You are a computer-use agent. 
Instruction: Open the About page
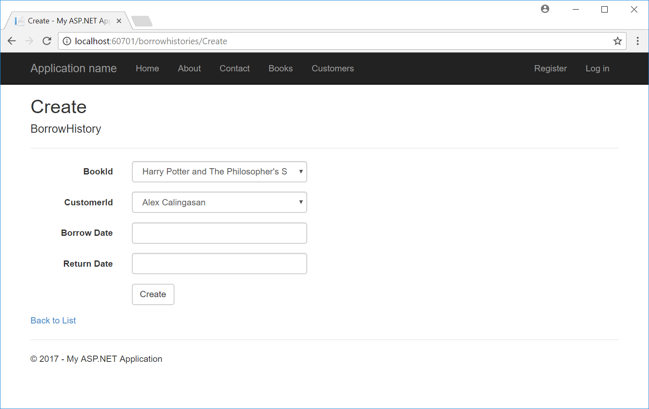[x=189, y=68]
